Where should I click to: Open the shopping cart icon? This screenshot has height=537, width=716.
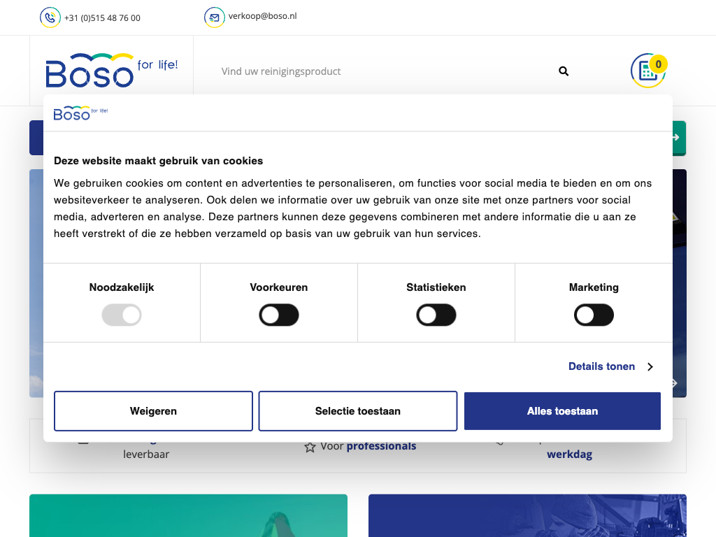(647, 71)
